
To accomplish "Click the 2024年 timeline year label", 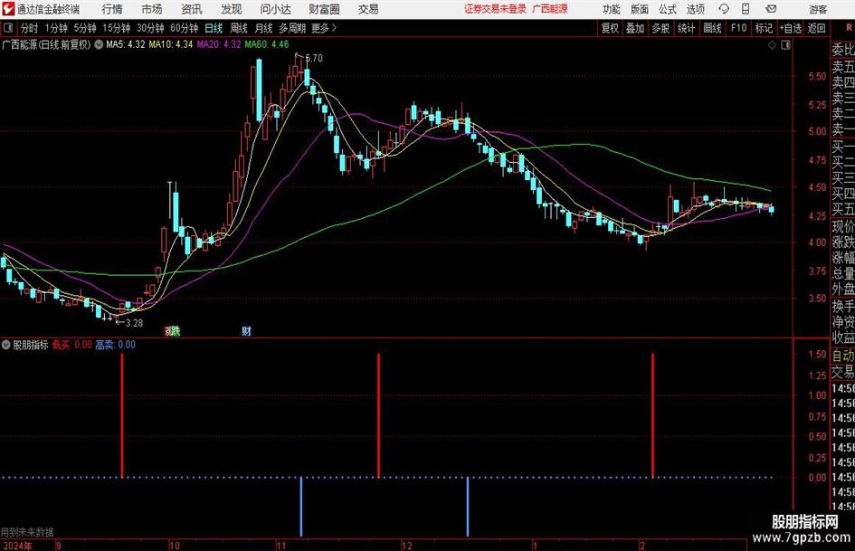I will (17, 546).
